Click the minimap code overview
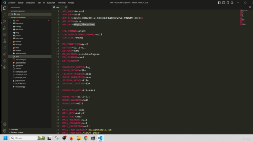This screenshot has height=142, width=253. point(244,17)
